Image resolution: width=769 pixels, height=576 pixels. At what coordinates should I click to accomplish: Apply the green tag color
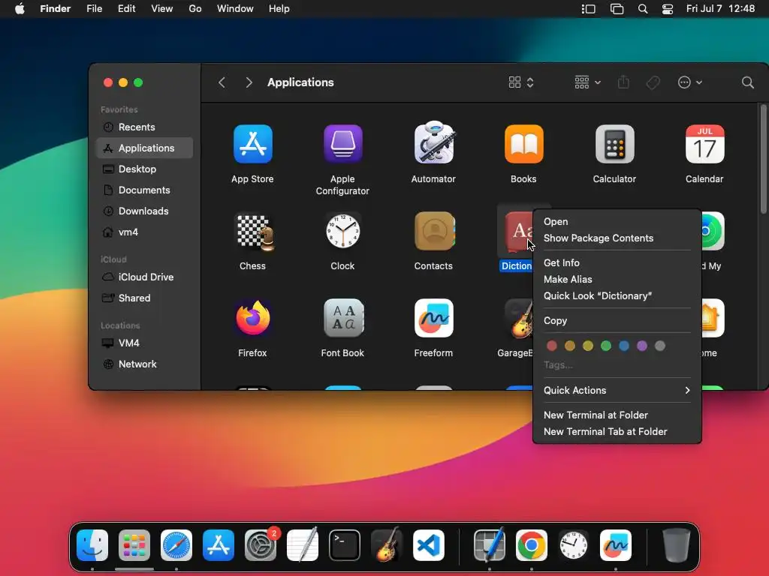(606, 346)
